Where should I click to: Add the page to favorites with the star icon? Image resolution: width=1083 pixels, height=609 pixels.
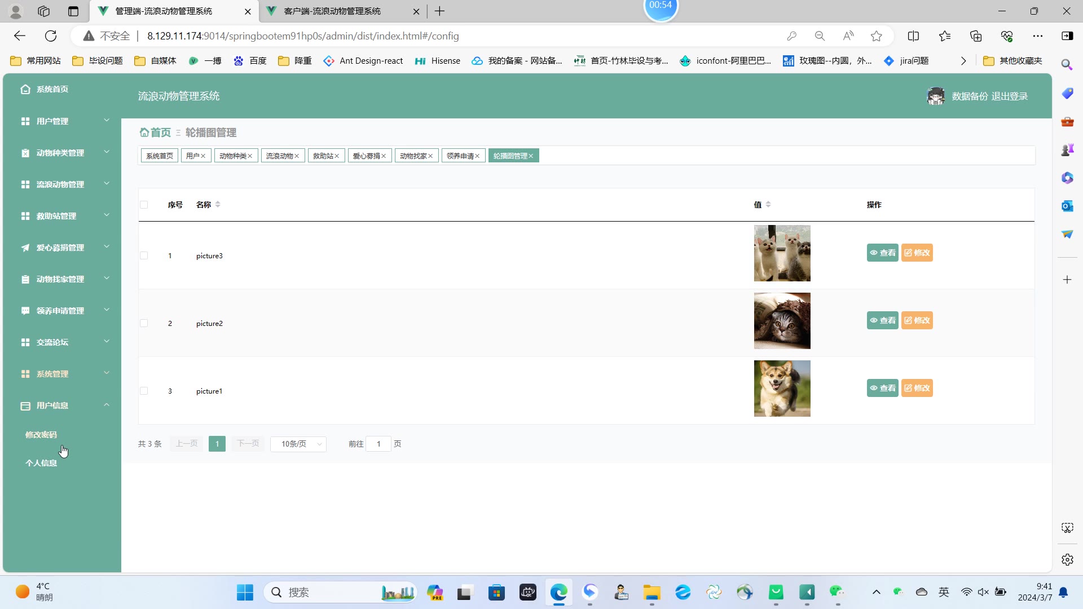[876, 36]
